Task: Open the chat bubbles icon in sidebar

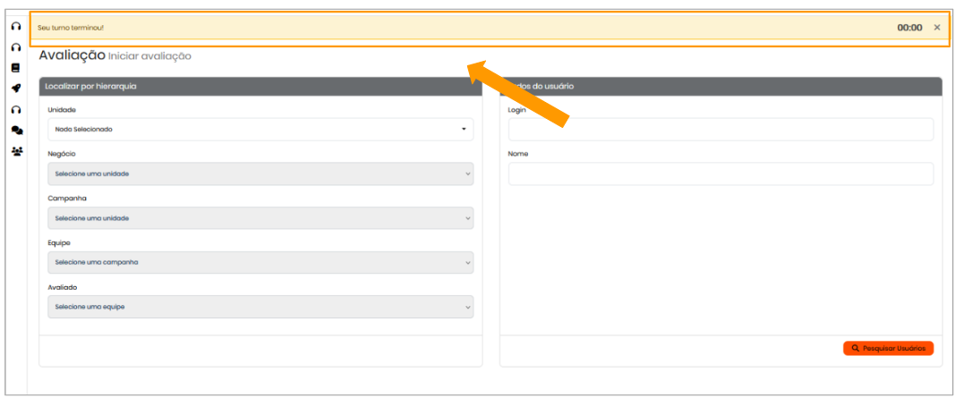Action: pos(16,131)
